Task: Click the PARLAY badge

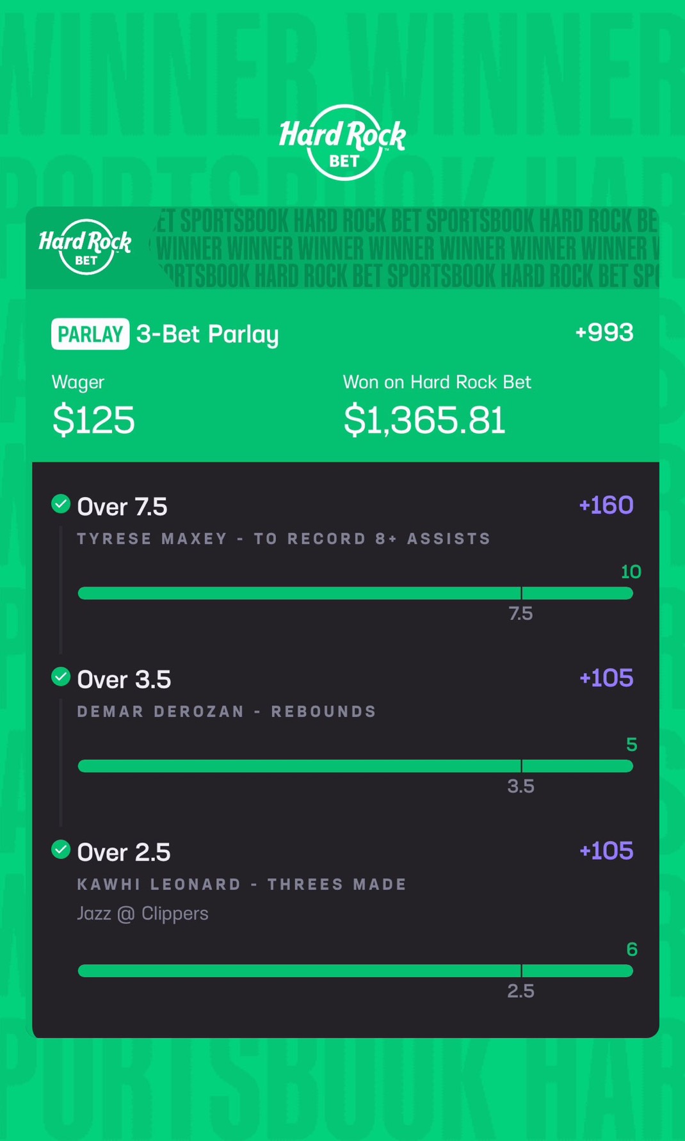Action: point(90,334)
